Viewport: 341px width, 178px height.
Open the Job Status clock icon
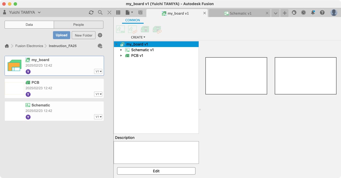click(303, 12)
